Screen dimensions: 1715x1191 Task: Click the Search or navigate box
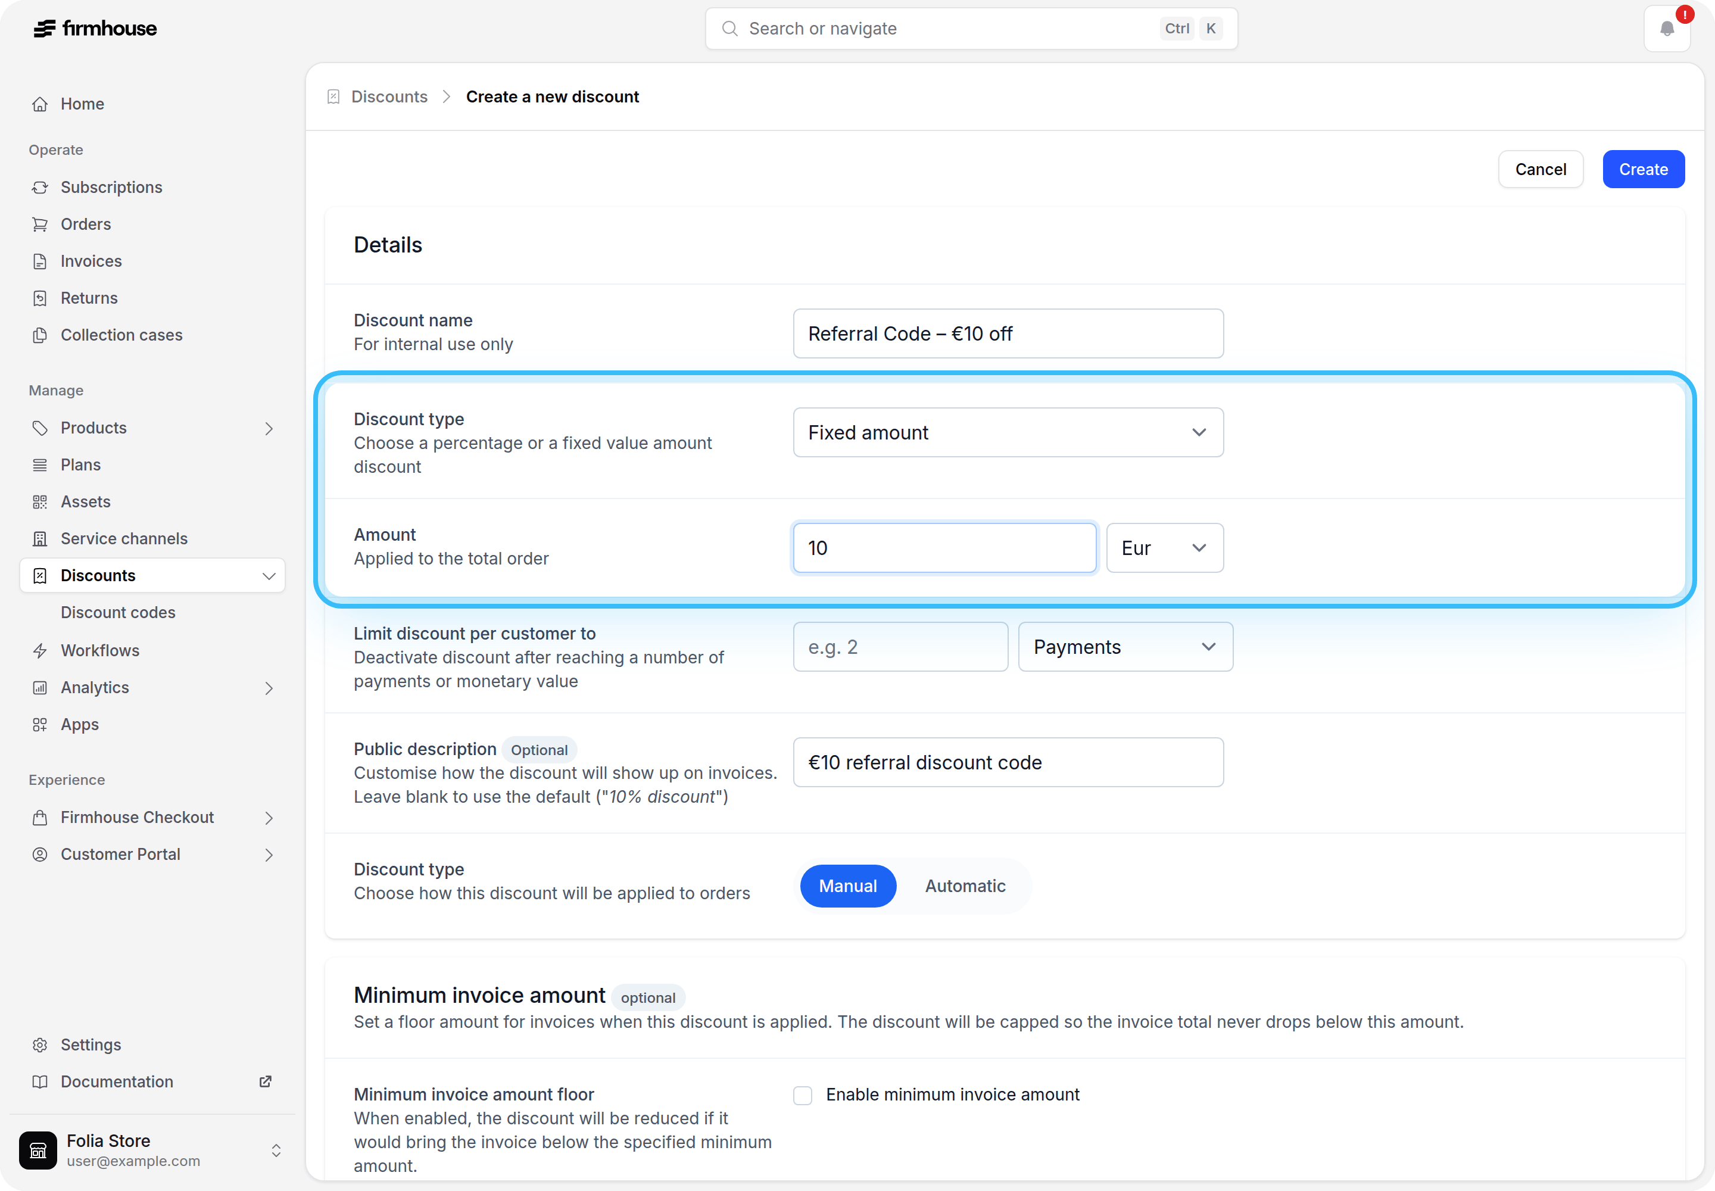click(971, 29)
